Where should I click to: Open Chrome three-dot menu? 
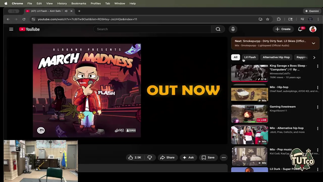(x=318, y=19)
